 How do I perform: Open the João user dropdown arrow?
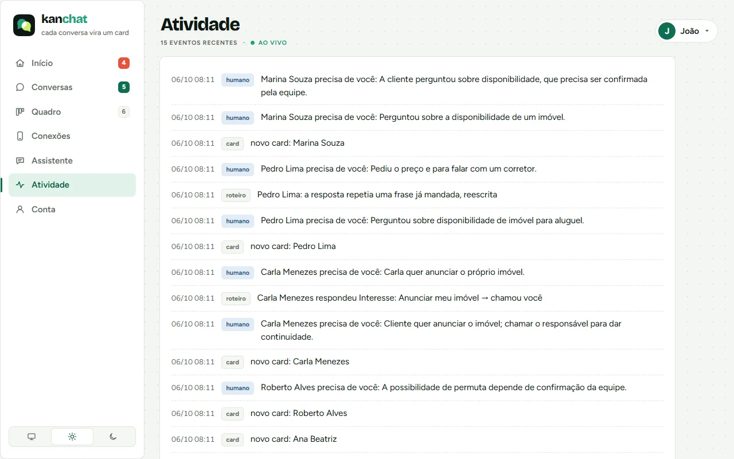click(707, 31)
